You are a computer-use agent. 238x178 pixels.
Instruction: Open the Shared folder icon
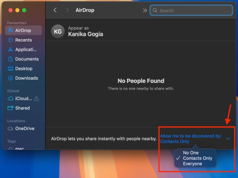pos(10,108)
